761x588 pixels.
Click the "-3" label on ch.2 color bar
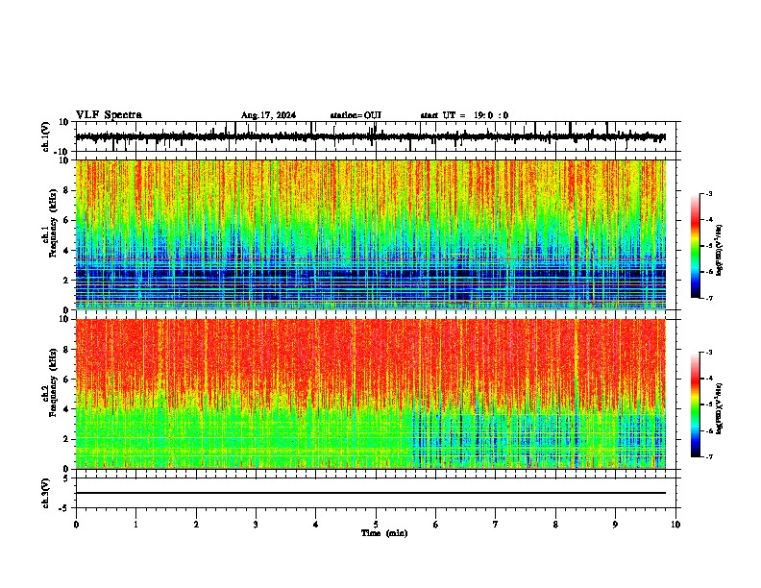(708, 353)
